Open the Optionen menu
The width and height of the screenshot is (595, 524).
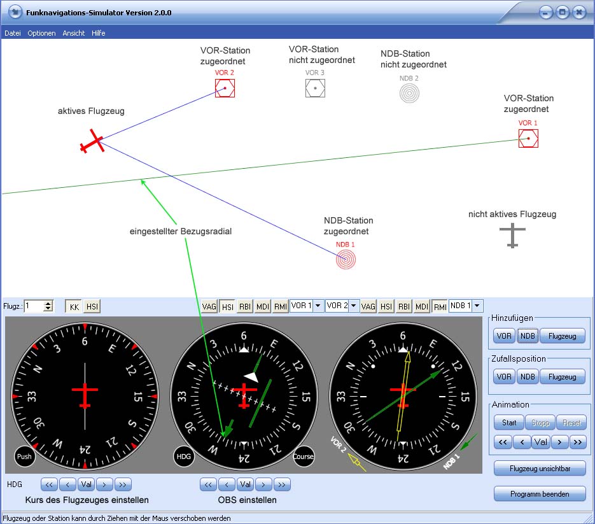tap(41, 33)
